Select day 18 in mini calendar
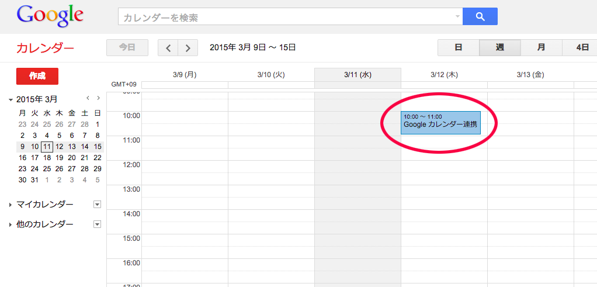 click(47, 158)
